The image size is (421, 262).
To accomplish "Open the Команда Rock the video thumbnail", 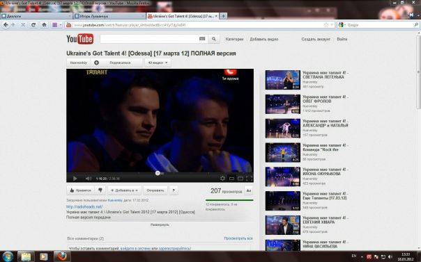I will pos(283,152).
